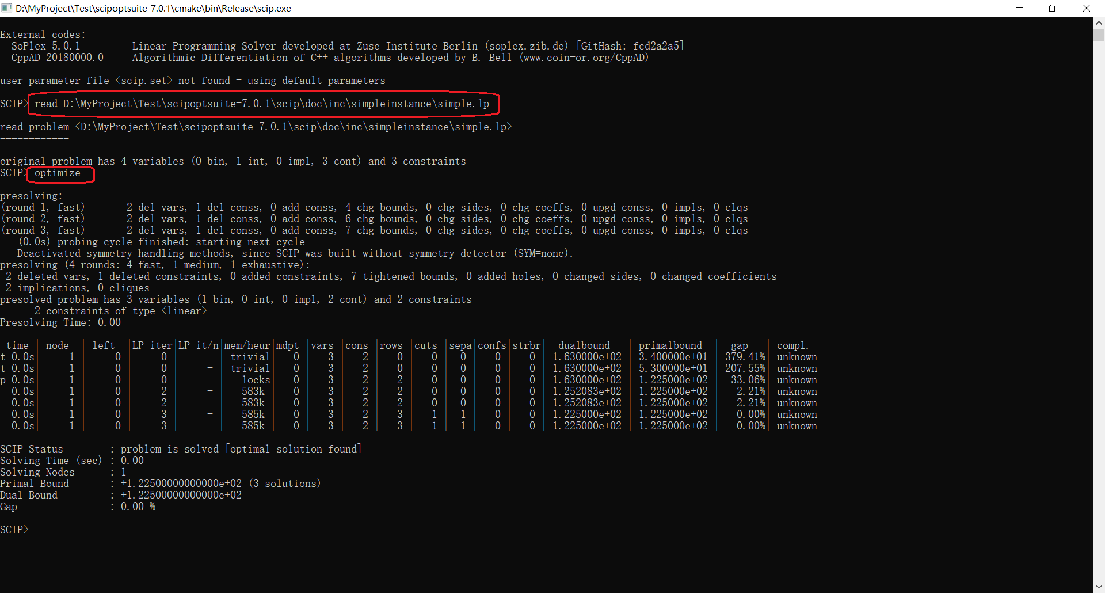Click the Gap 0.00 % result line
Viewport: 1105px width, 593px height.
(78, 506)
